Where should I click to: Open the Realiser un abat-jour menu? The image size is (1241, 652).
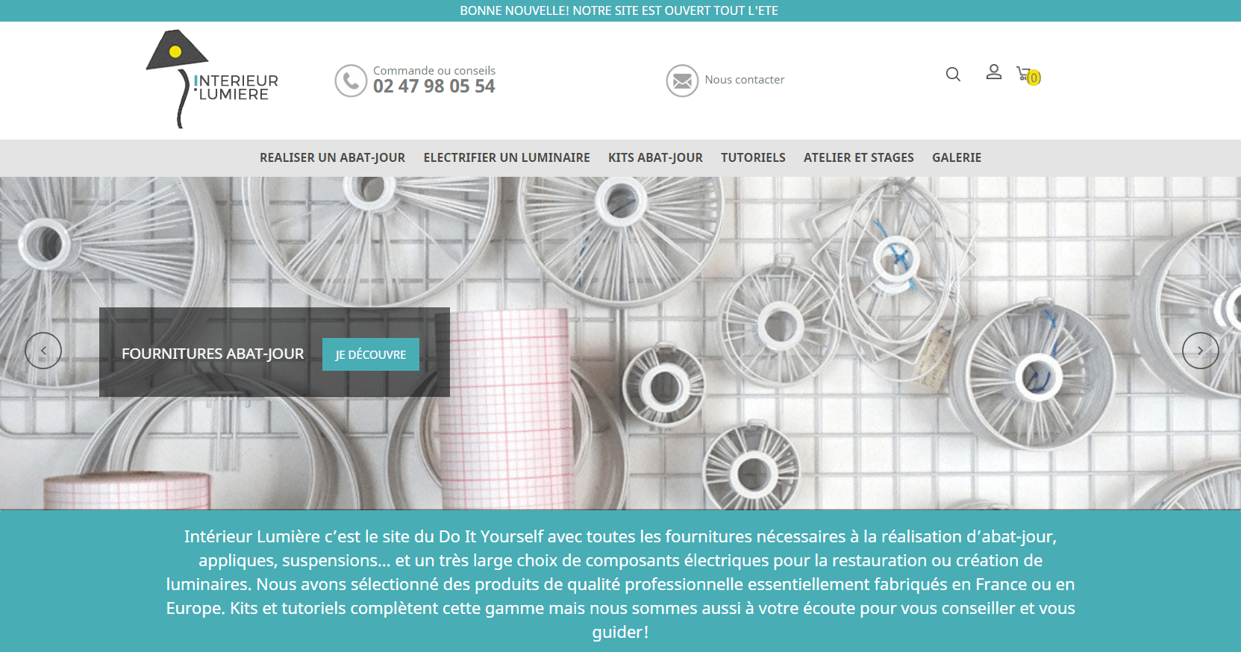(x=332, y=158)
